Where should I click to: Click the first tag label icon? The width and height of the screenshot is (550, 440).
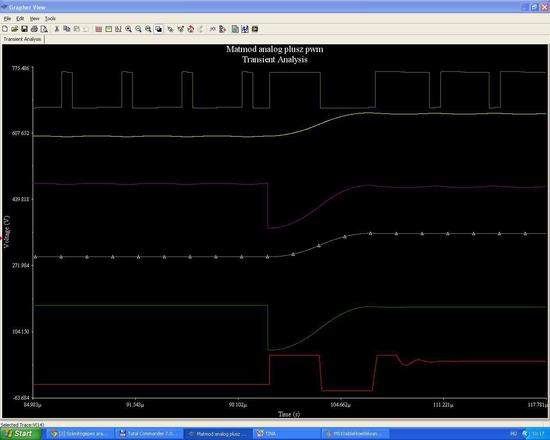point(171,29)
